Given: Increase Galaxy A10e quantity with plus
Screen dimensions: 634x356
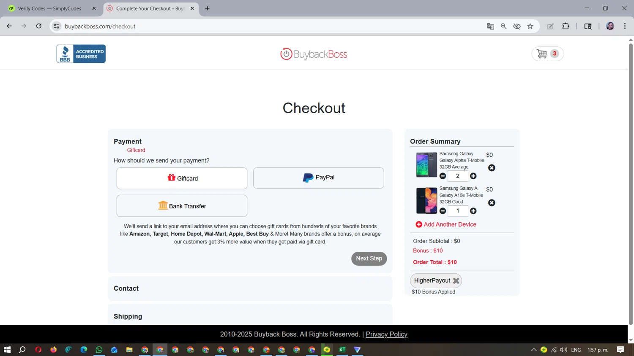Looking at the screenshot, I should point(473,211).
